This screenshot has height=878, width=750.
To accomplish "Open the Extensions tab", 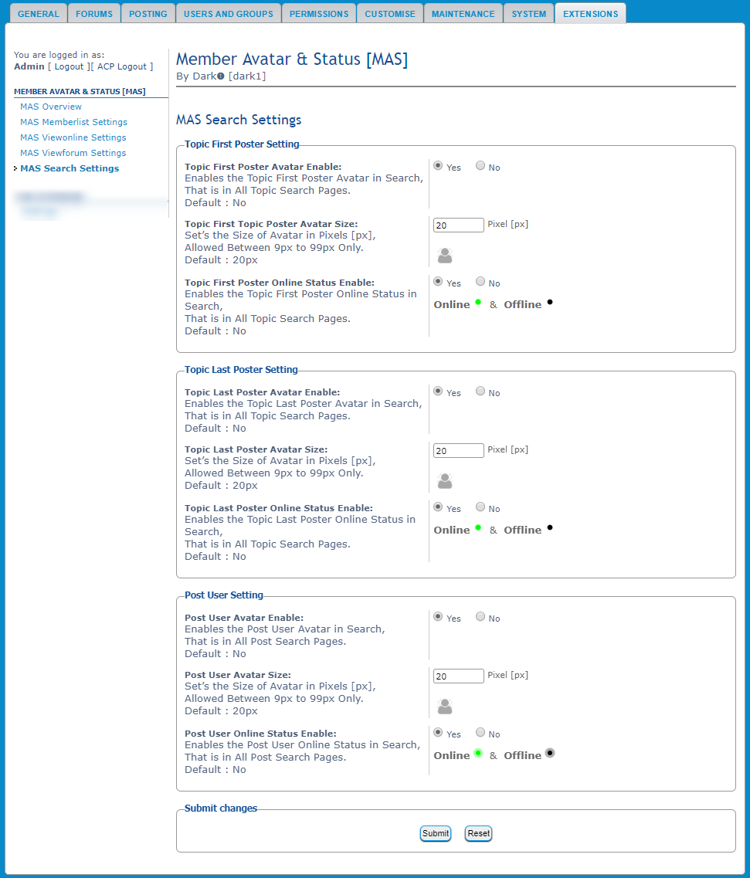I will (x=590, y=14).
